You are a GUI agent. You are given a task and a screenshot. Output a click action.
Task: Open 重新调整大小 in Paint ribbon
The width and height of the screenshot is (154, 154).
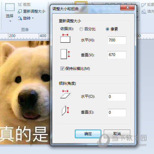coord(31,11)
